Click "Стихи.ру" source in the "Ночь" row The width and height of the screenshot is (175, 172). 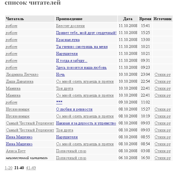pos(163,74)
